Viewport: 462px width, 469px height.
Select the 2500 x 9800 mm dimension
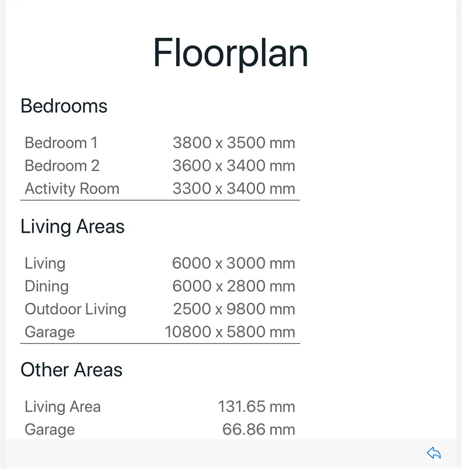(x=234, y=309)
